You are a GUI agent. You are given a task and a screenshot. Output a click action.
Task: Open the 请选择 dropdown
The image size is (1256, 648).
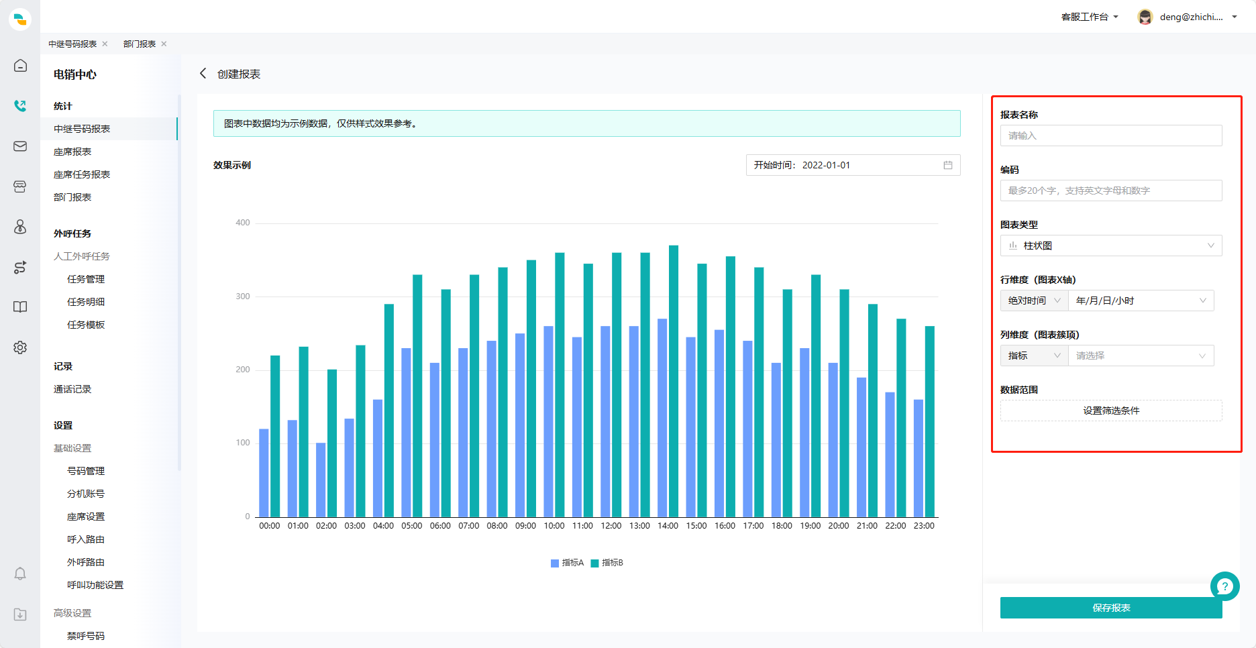(x=1141, y=356)
